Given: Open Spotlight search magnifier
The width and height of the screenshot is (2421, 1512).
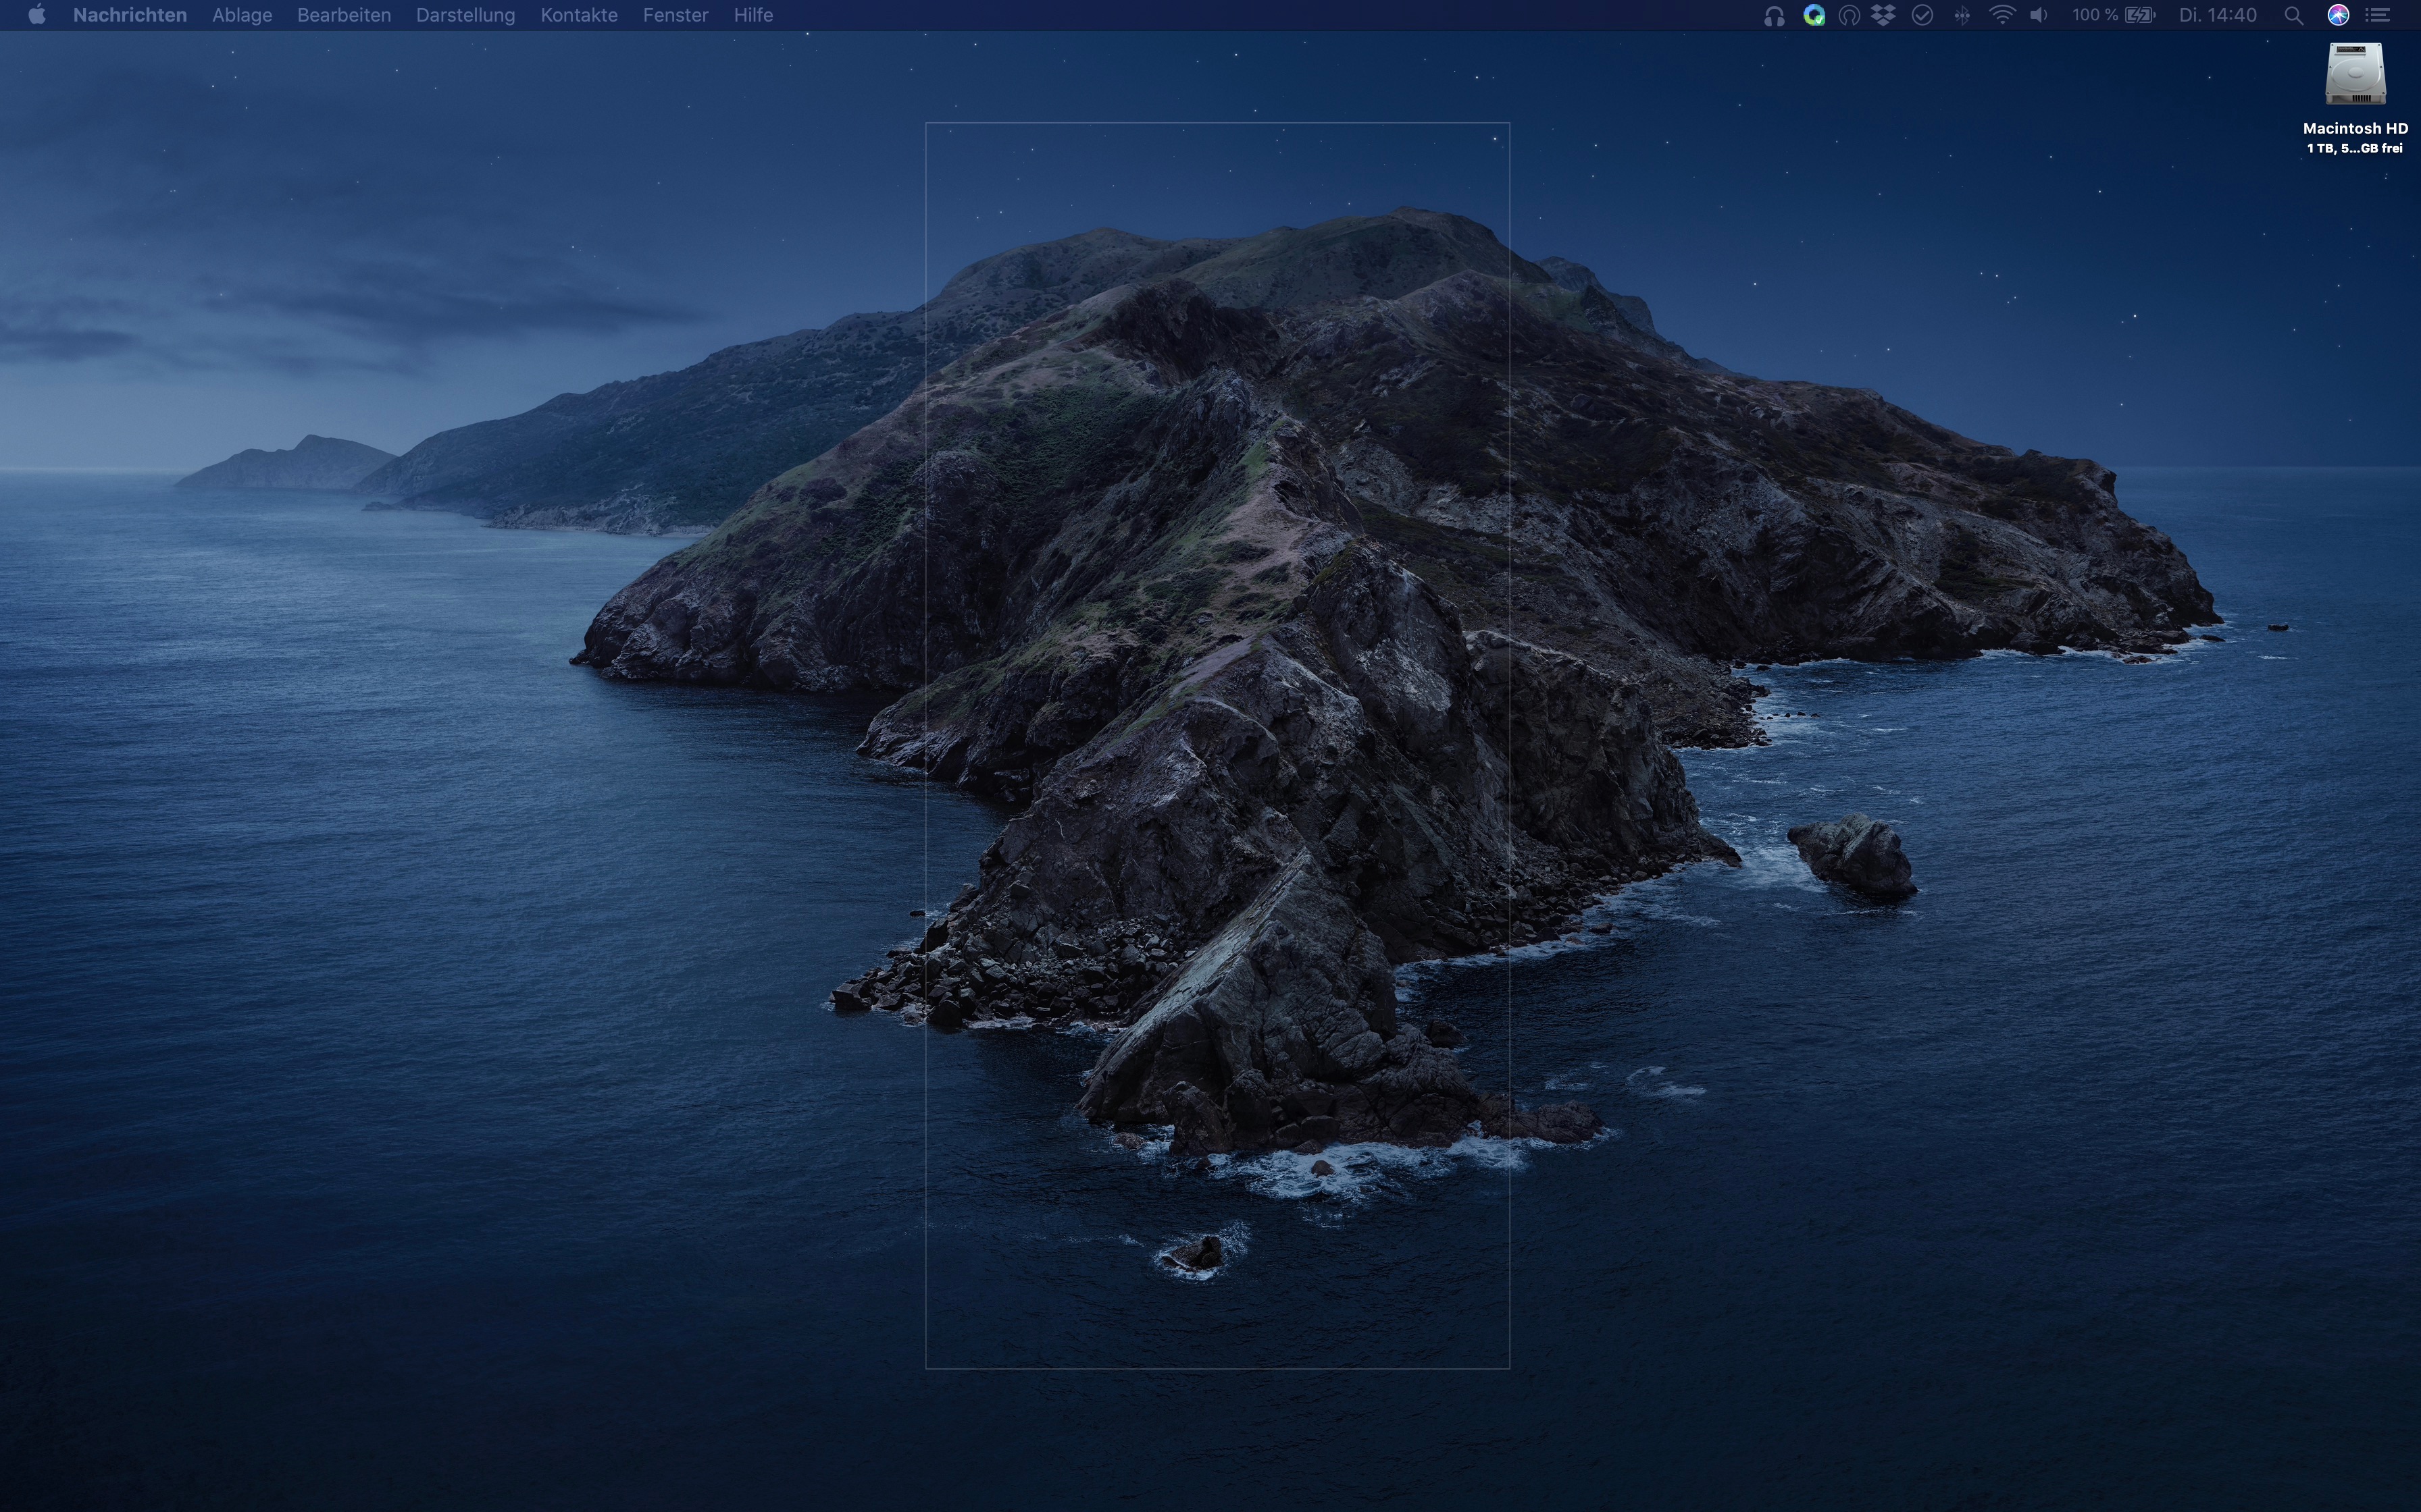Looking at the screenshot, I should (2294, 15).
